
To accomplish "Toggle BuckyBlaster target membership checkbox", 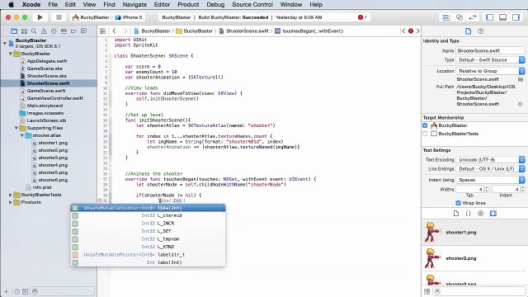I will (x=425, y=125).
